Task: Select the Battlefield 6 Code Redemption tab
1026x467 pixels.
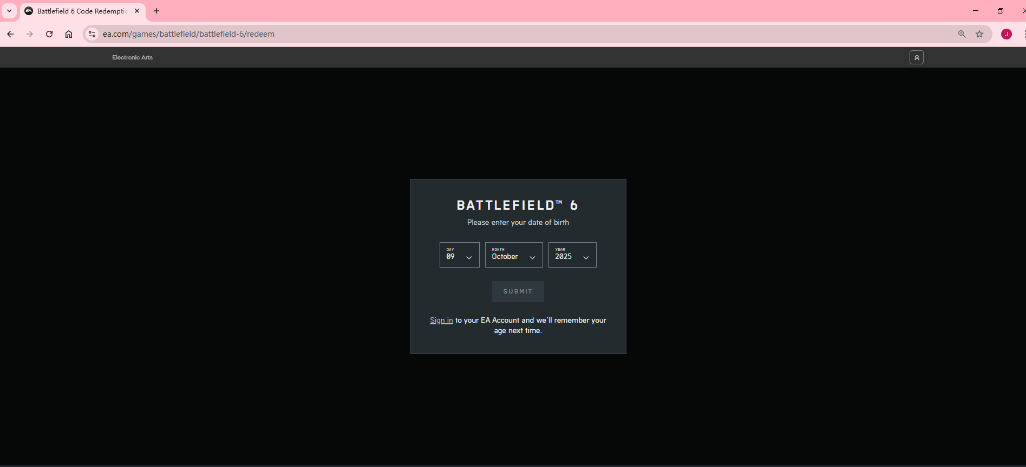Action: [x=81, y=11]
